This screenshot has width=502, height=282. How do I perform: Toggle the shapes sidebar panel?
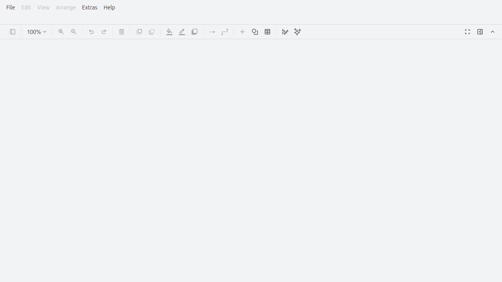pos(13,32)
